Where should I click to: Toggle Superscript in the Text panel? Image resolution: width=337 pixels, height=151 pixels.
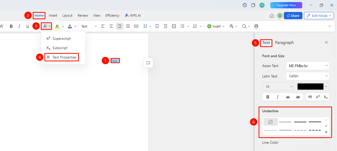pyautogui.click(x=318, y=97)
